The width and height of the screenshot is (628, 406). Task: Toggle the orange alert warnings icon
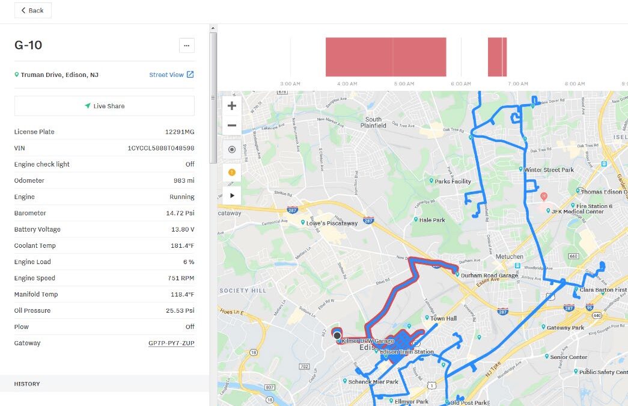[231, 173]
